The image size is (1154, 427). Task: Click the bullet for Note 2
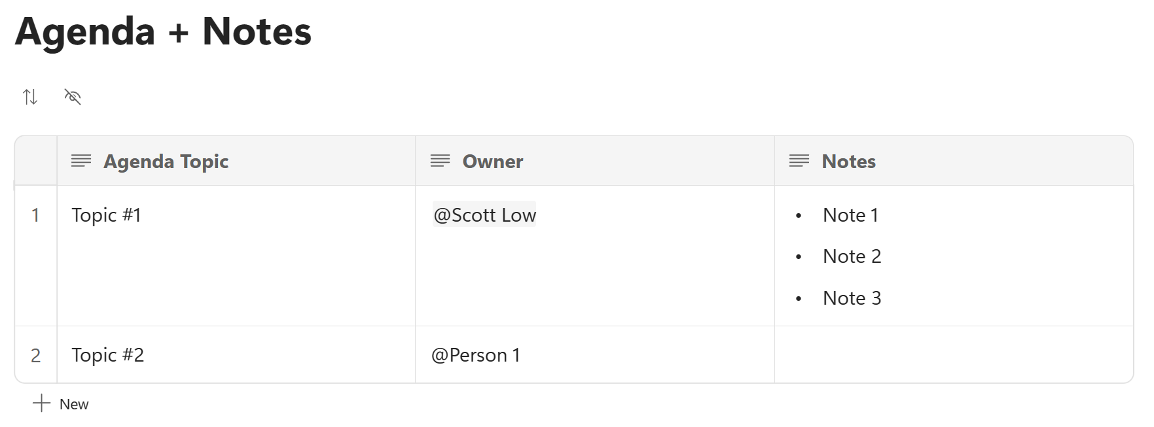[x=799, y=256]
